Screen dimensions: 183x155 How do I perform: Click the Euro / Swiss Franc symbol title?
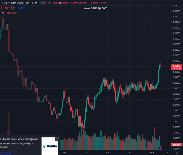[x=19, y=3]
